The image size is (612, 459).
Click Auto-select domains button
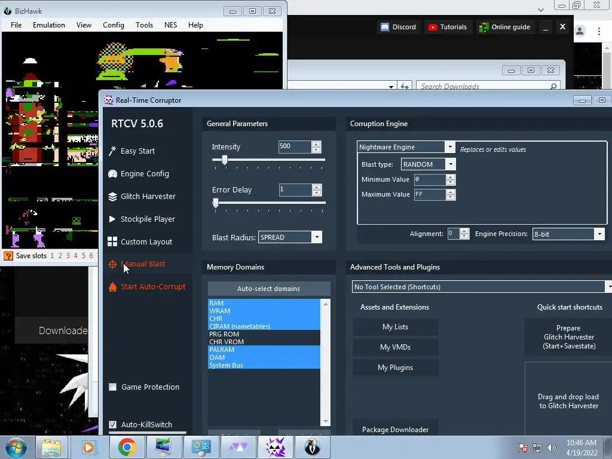pos(269,289)
